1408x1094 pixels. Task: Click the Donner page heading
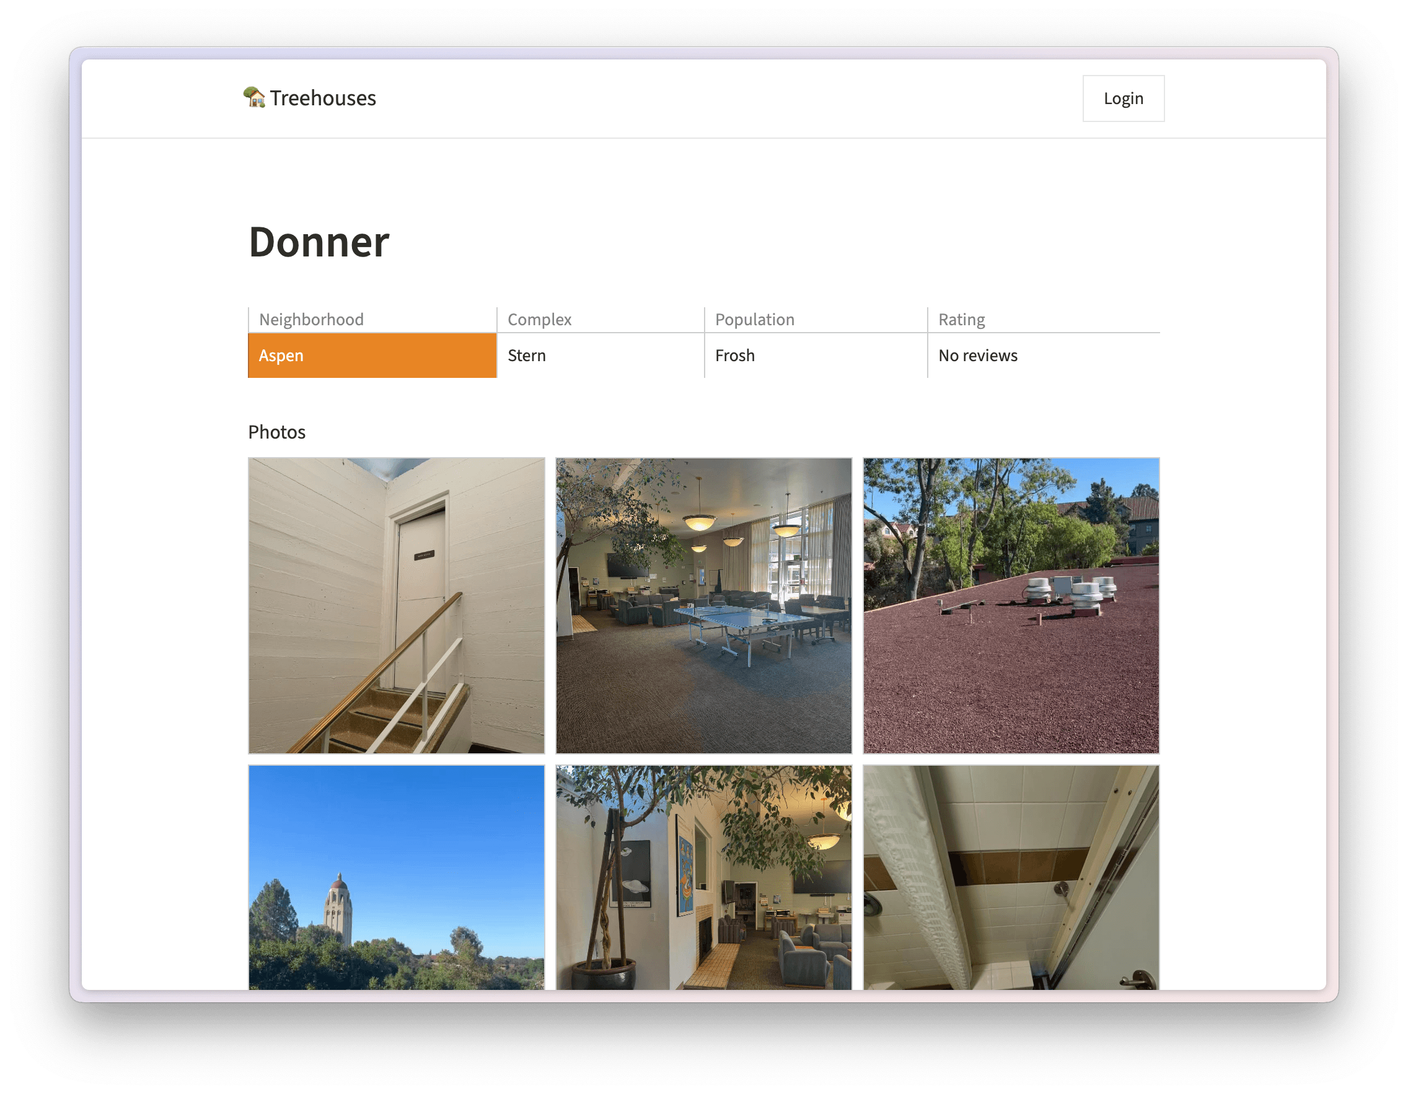pos(319,242)
